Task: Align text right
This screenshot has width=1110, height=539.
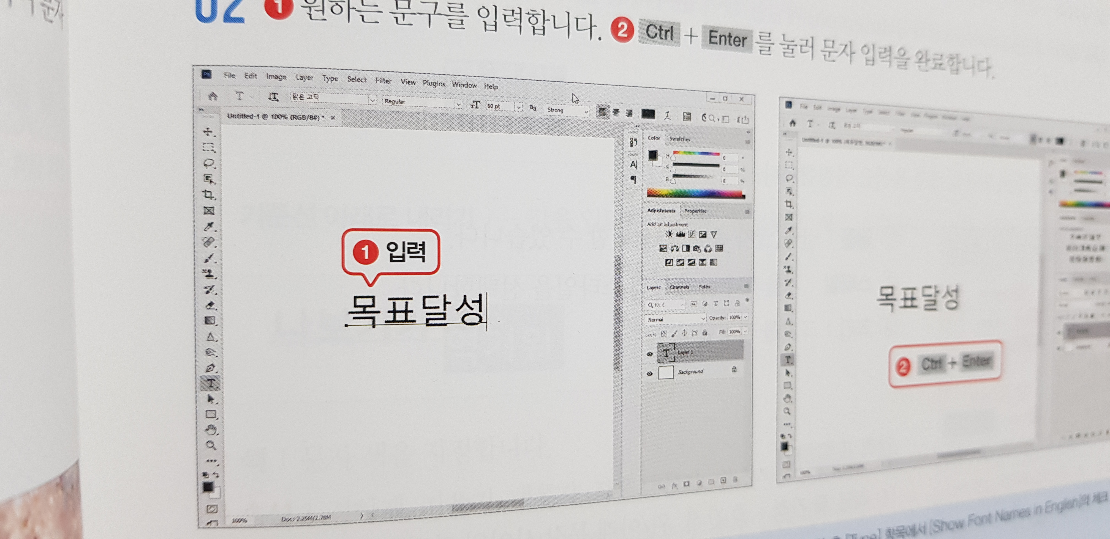Action: point(629,113)
